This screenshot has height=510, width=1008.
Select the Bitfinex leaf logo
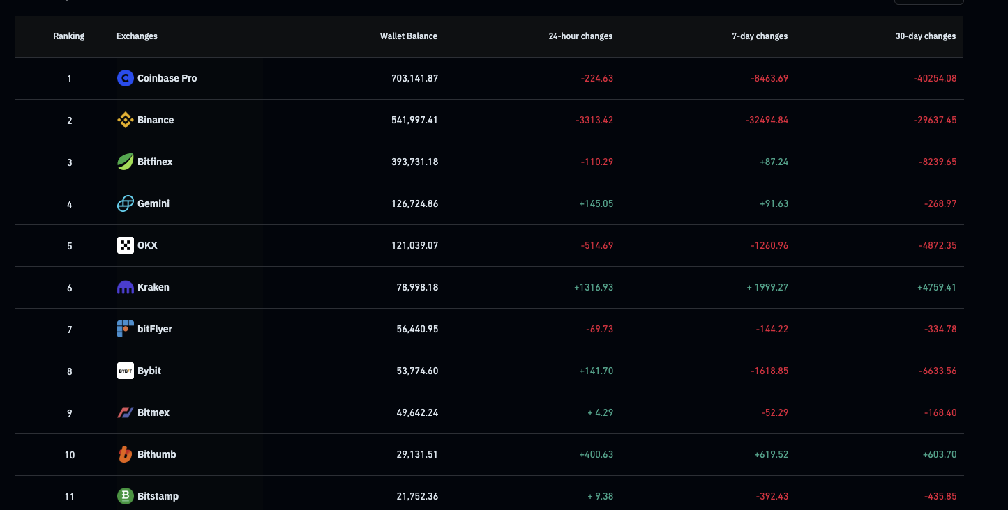click(124, 162)
